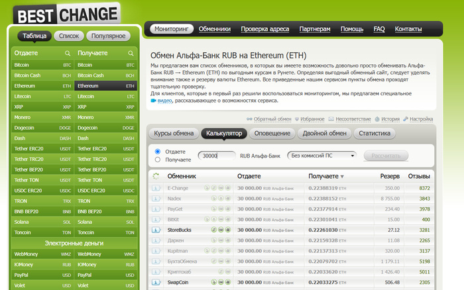Select Dogecoin in the Получаете column
The image size is (464, 290).
(x=105, y=128)
